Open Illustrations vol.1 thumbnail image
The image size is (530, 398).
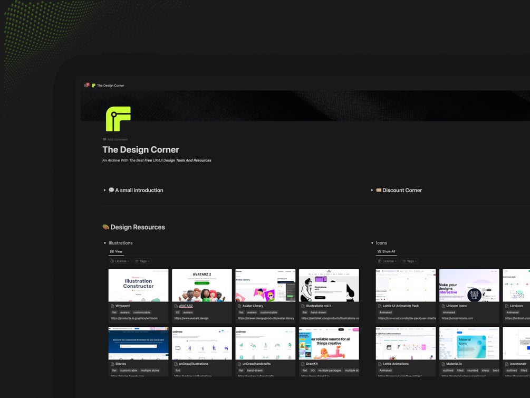pos(329,285)
